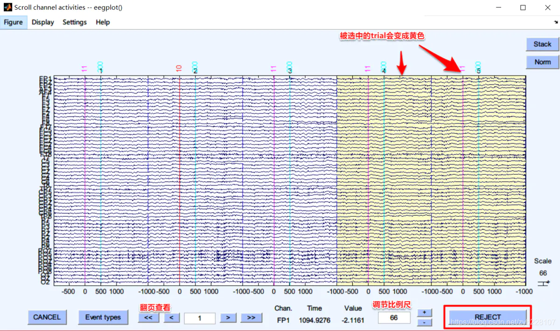Click the scale value field showing 66

(x=394, y=317)
